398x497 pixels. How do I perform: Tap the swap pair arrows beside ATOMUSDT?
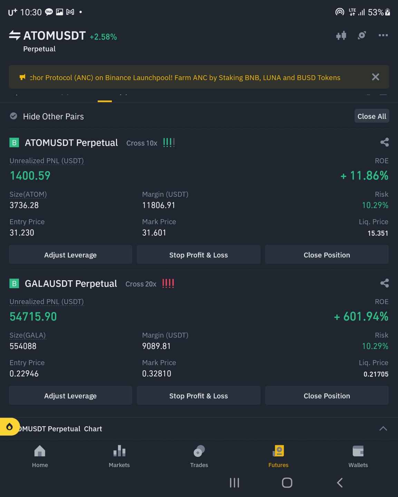click(x=14, y=36)
